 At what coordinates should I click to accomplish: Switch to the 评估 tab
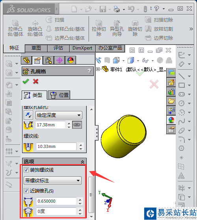point(58,48)
